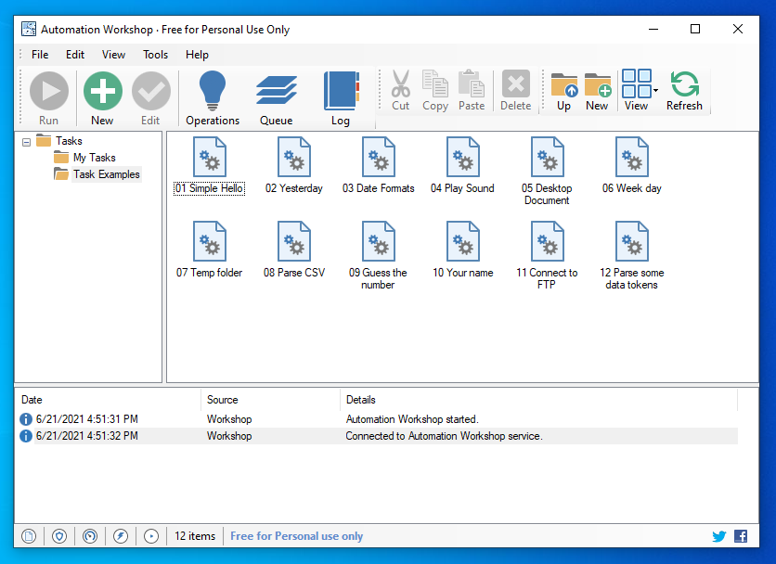
Task: Open the Tools menu
Action: (155, 55)
